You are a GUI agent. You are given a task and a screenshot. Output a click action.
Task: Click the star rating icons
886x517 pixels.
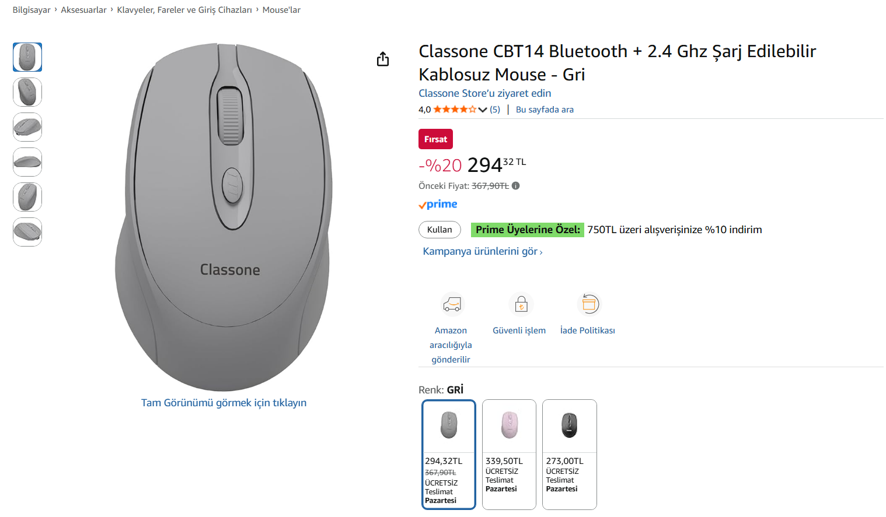455,110
